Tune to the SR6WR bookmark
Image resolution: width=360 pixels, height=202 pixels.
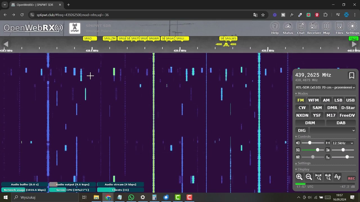[x=154, y=38]
